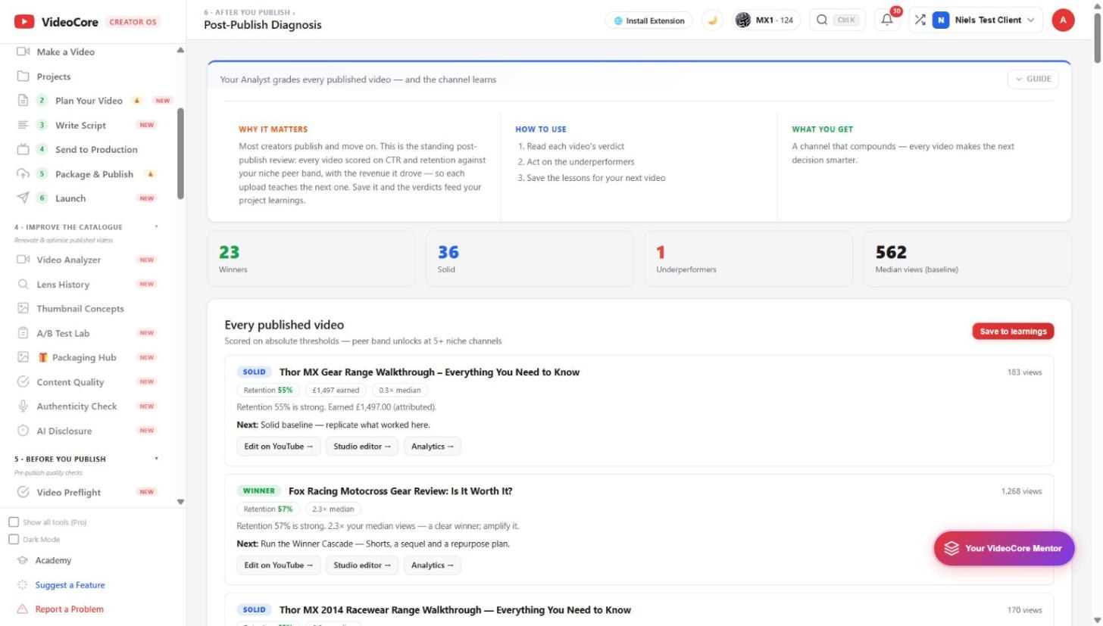Open Analytics for Fox Racing Motocross video
The image size is (1103, 626).
(x=432, y=565)
